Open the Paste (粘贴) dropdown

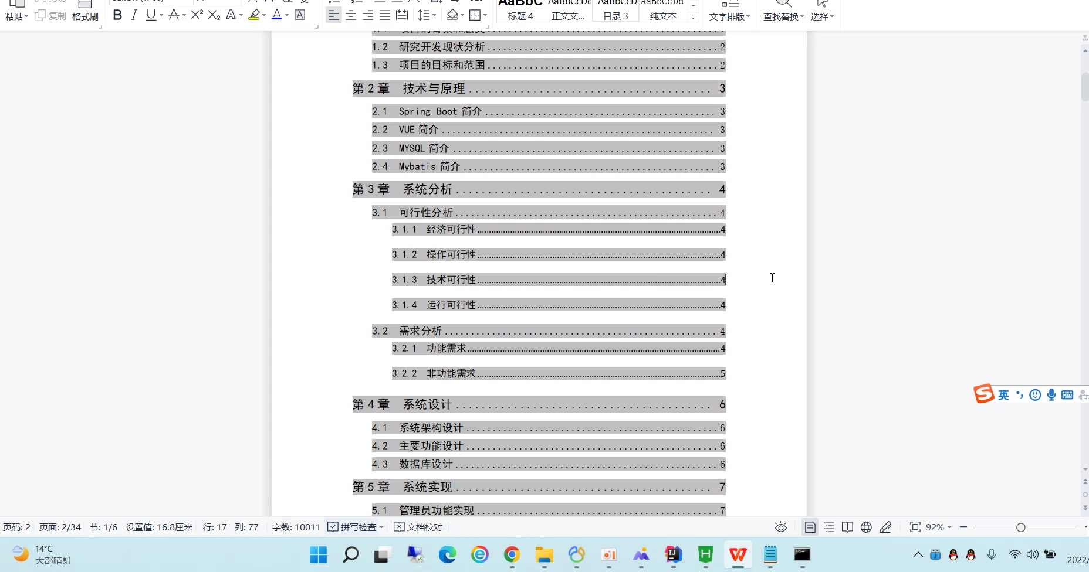click(x=16, y=17)
